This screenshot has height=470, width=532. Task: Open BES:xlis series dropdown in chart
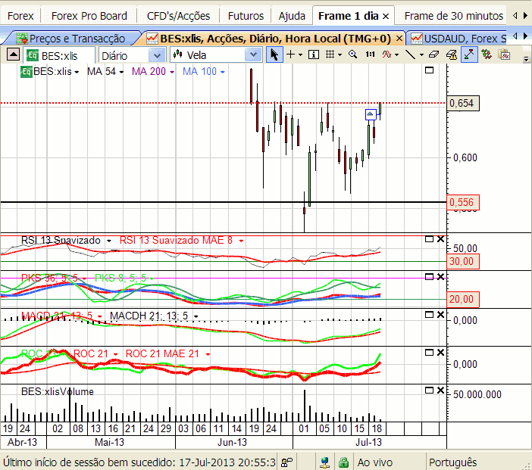click(x=77, y=72)
